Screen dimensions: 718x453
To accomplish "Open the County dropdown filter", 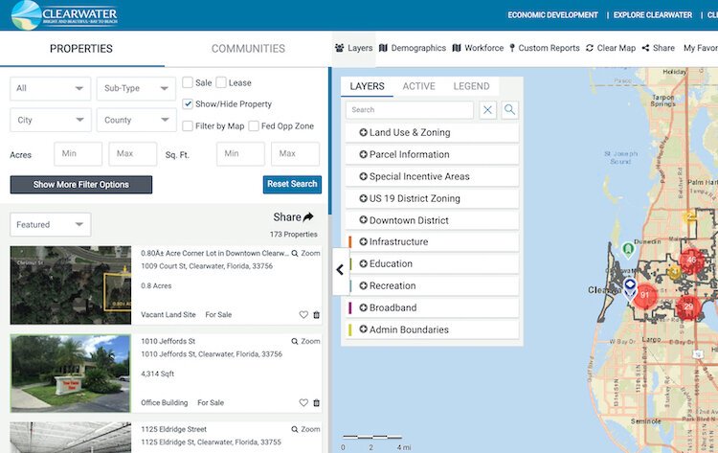I will 135,121.
